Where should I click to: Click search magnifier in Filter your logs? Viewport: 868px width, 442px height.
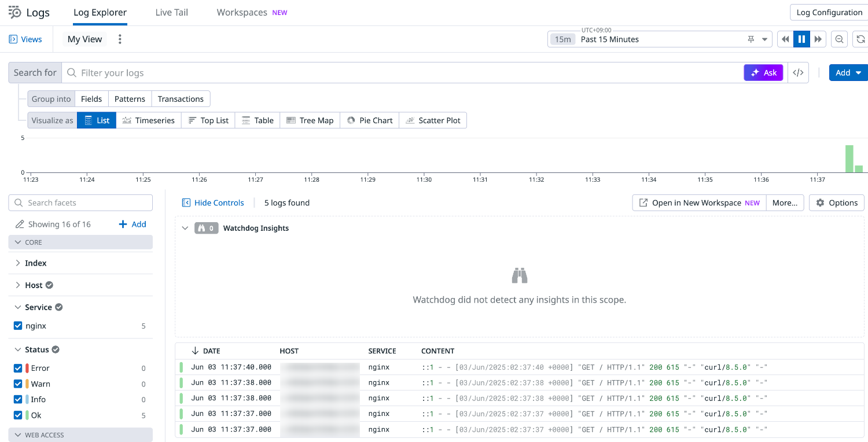[x=72, y=73]
